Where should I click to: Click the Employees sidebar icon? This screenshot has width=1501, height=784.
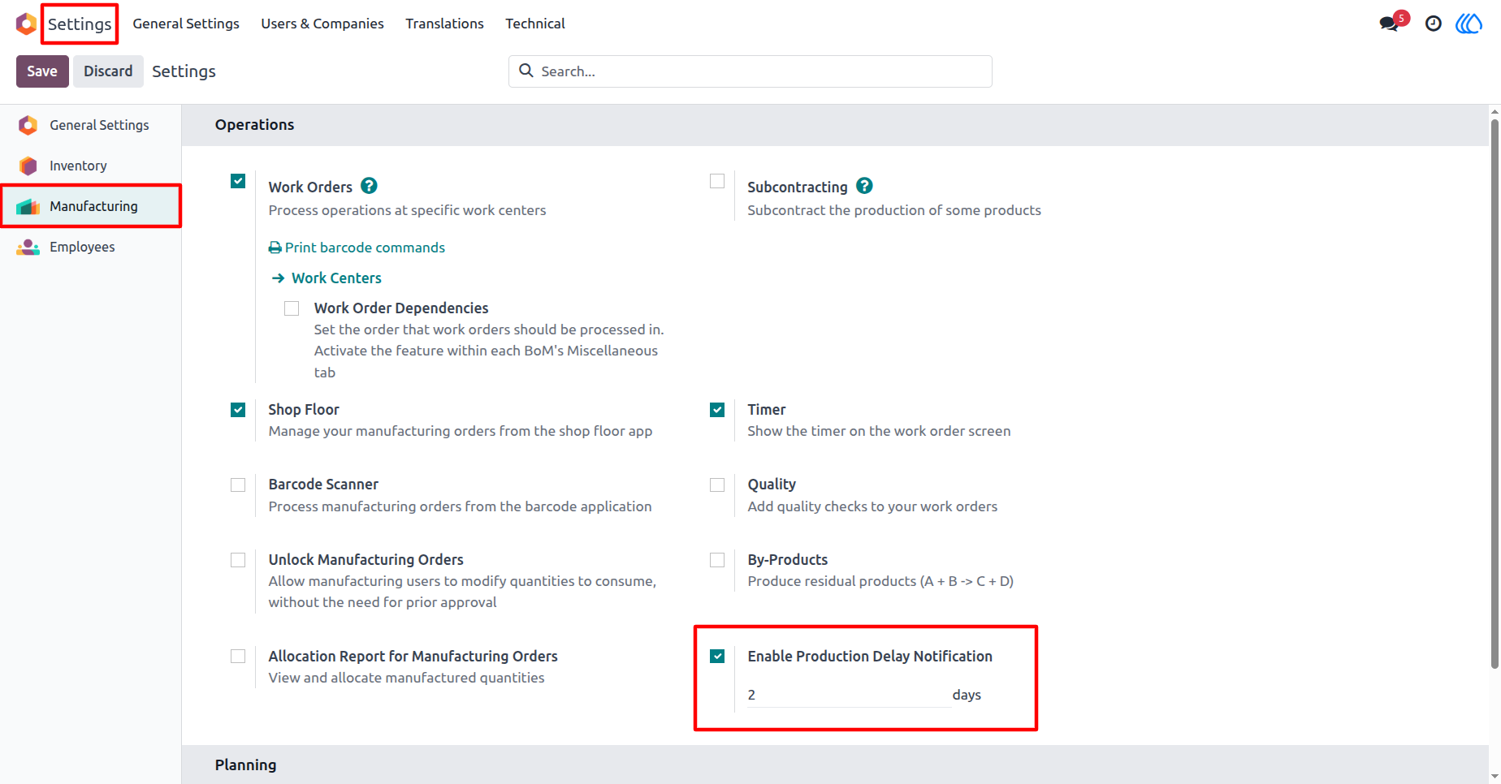pos(28,247)
